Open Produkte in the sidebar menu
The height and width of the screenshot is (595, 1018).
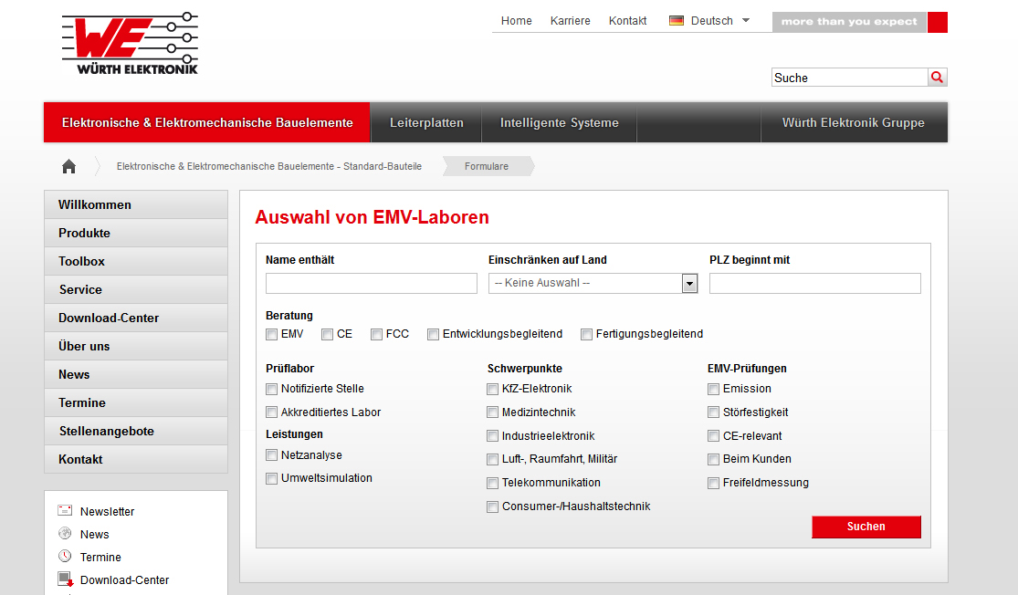coord(136,233)
